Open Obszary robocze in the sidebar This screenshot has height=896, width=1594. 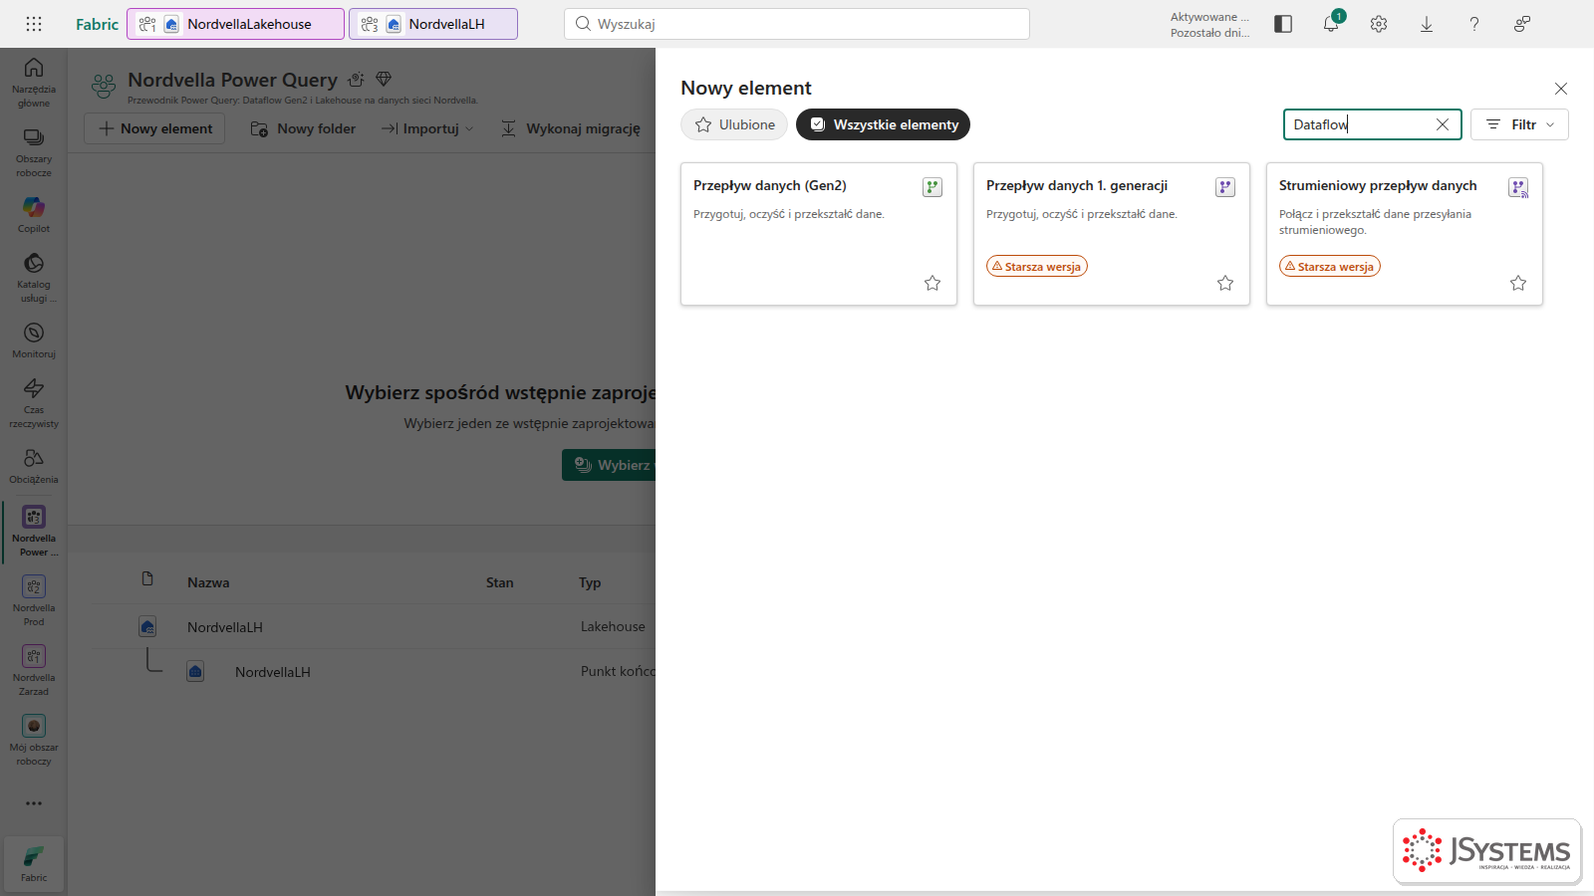tap(34, 152)
